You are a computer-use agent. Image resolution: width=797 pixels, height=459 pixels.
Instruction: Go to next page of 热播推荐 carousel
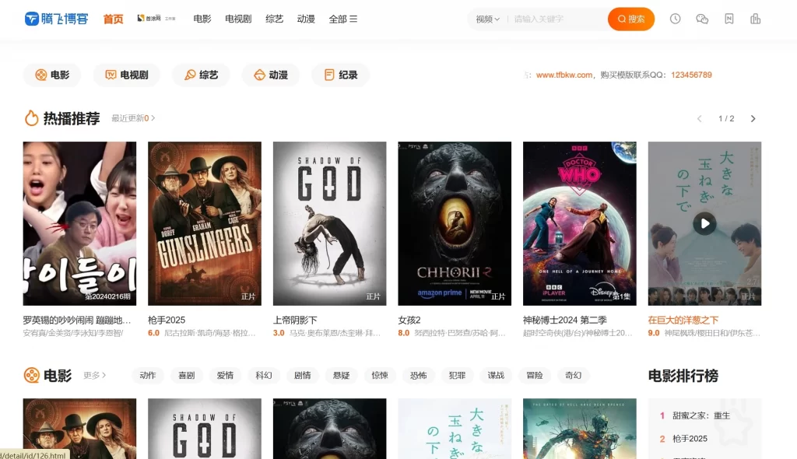753,118
